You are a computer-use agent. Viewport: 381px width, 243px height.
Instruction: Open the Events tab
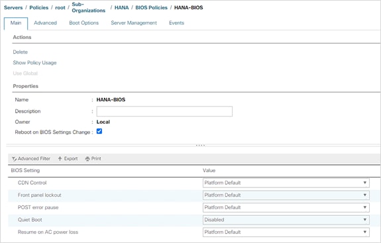(x=176, y=23)
